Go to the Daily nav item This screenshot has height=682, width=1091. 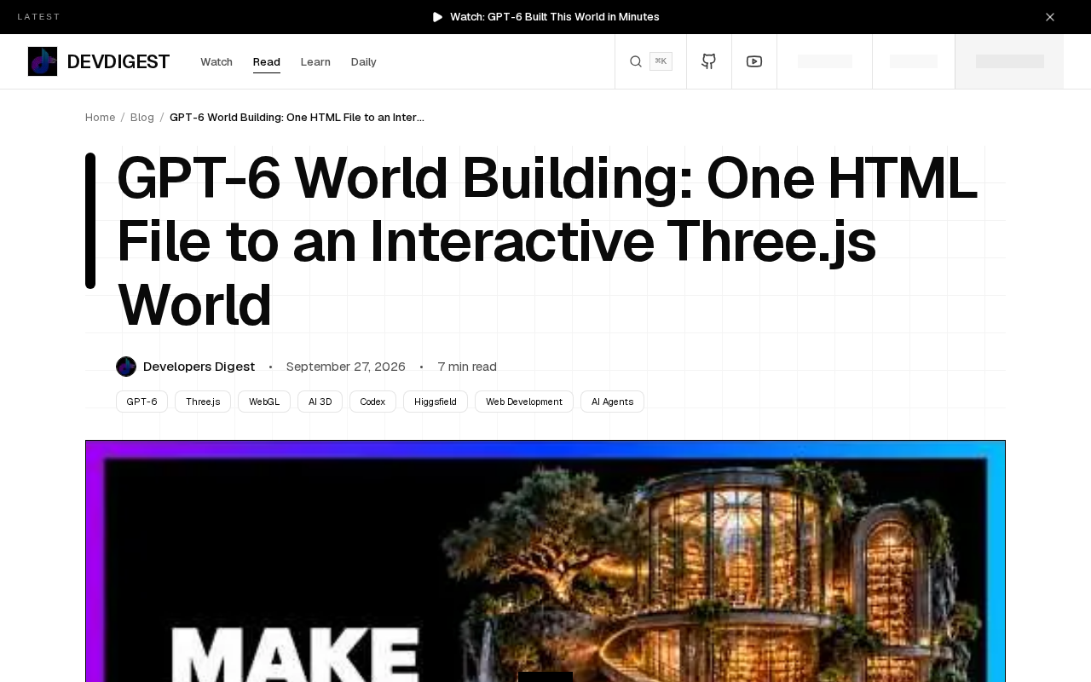pos(364,62)
